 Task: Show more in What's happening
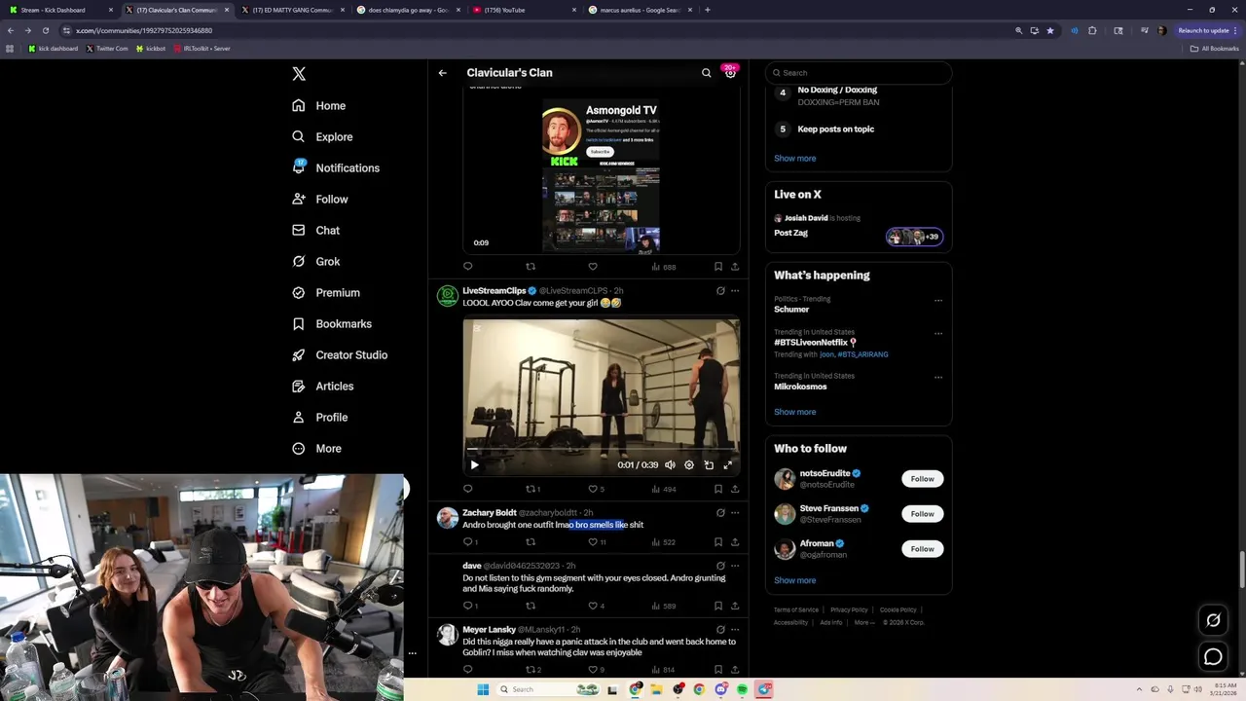(795, 412)
